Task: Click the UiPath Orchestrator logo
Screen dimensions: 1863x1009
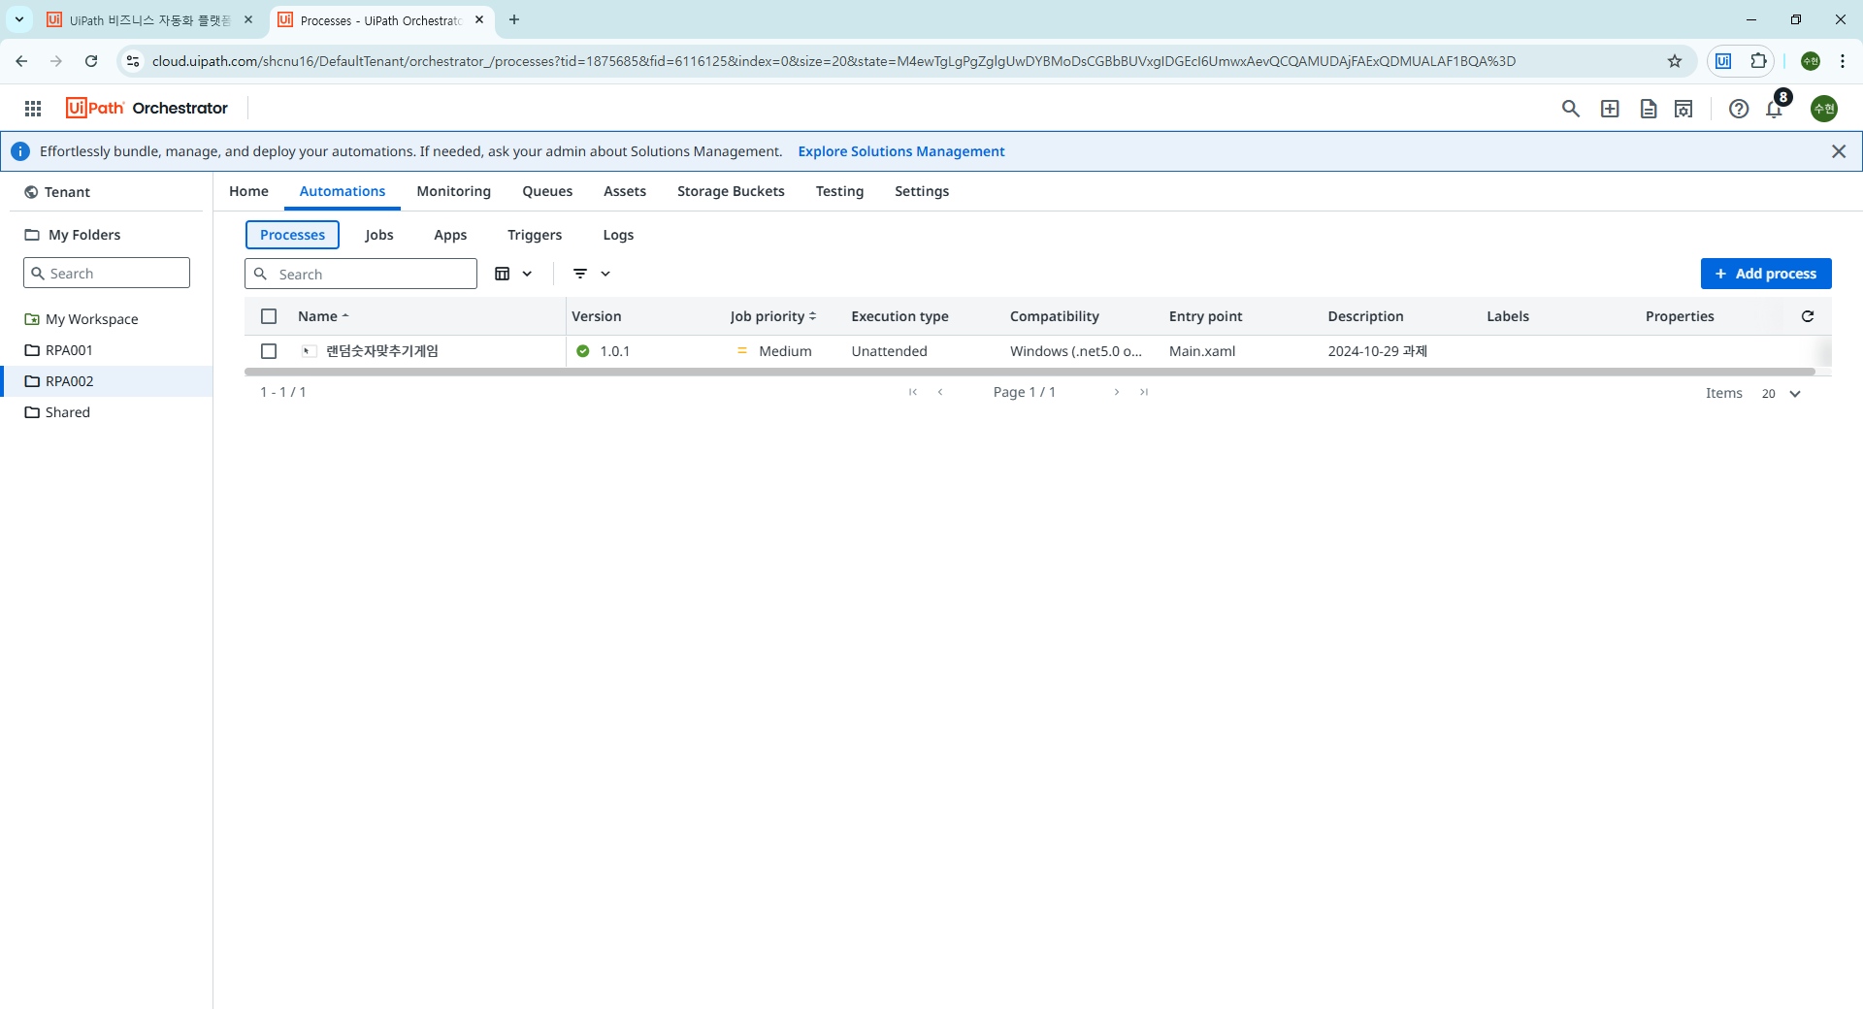Action: 147,108
